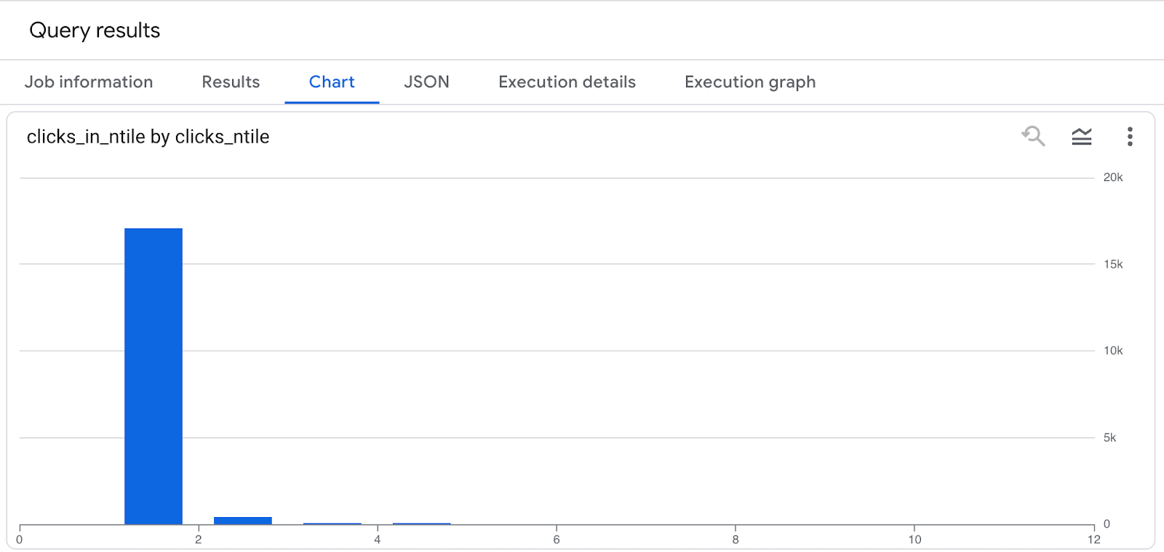Viewport: 1164px width, 552px height.
Task: View the JSON tab
Action: click(x=426, y=82)
